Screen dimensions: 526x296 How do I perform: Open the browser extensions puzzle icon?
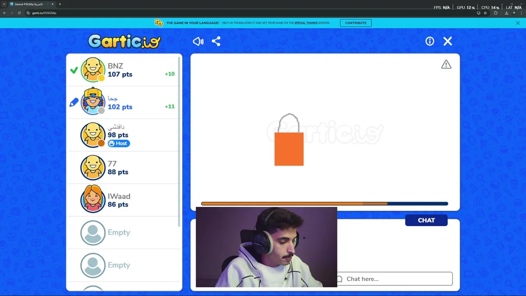coord(496,13)
